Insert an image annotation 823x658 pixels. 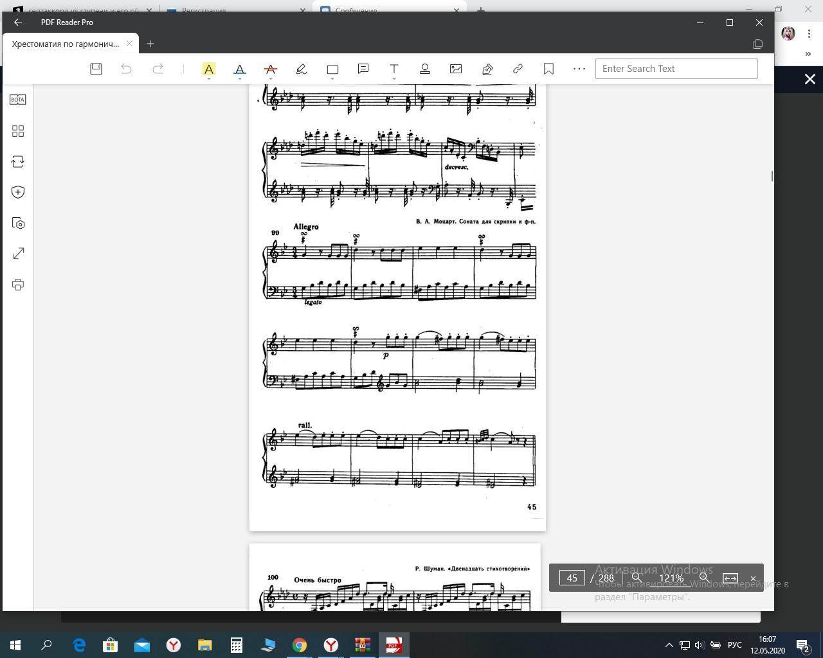coord(456,69)
